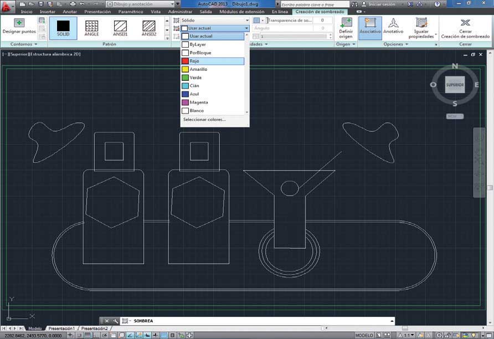Image resolution: width=494 pixels, height=339 pixels.
Task: Click the Iniciar sesión button
Action: click(x=383, y=4)
